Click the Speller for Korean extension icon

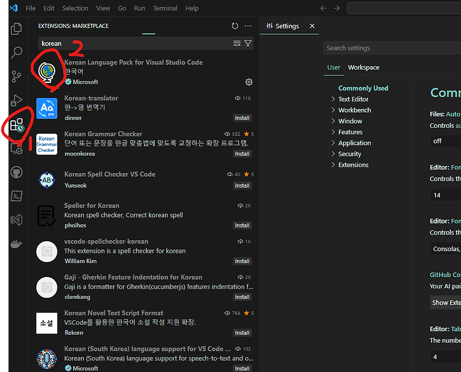point(47,216)
